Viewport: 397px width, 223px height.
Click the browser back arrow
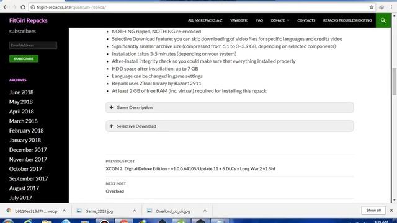click(x=6, y=7)
